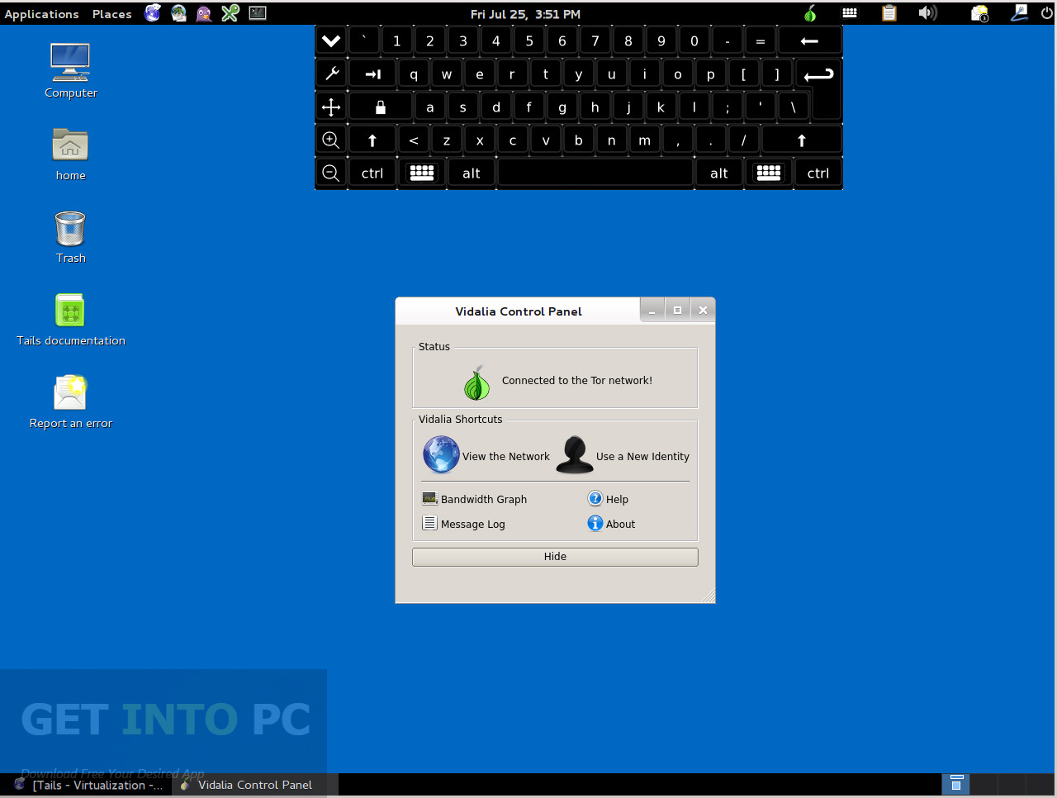Open Vidalia Help
Screen dimensions: 1057x798
point(608,499)
